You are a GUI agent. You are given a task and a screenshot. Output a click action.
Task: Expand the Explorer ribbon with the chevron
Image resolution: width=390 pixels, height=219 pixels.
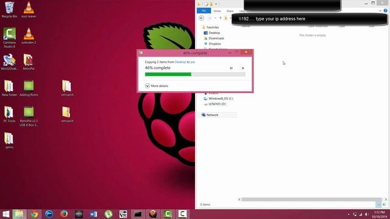point(380,11)
